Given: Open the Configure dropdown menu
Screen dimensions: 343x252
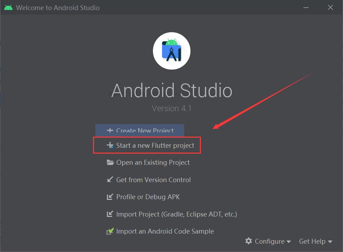Looking at the screenshot, I should 268,241.
